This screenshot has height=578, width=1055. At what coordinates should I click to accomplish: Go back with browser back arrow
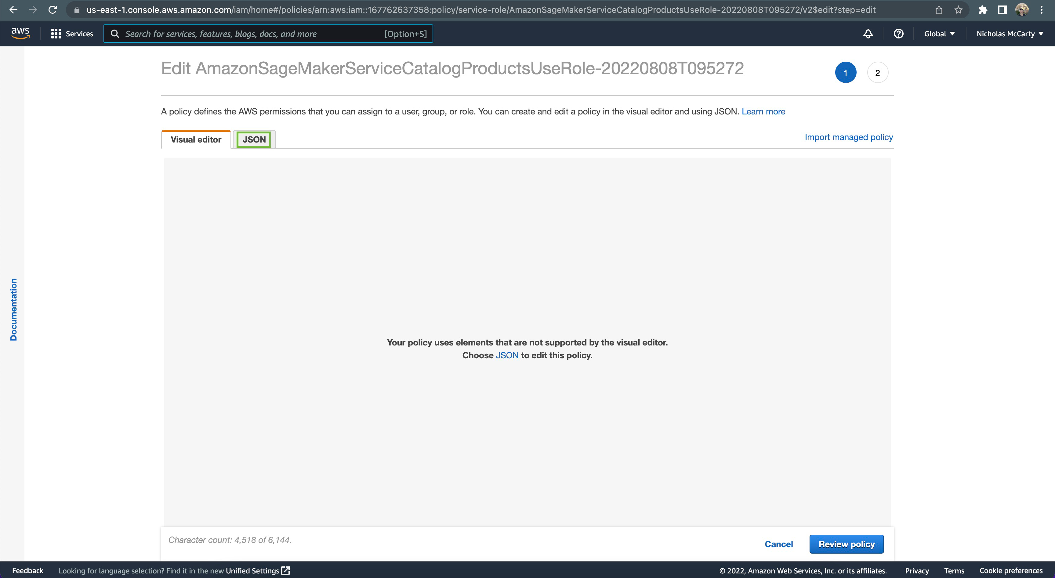coord(13,10)
